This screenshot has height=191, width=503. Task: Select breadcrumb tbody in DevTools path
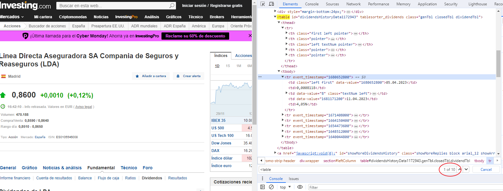479,161
